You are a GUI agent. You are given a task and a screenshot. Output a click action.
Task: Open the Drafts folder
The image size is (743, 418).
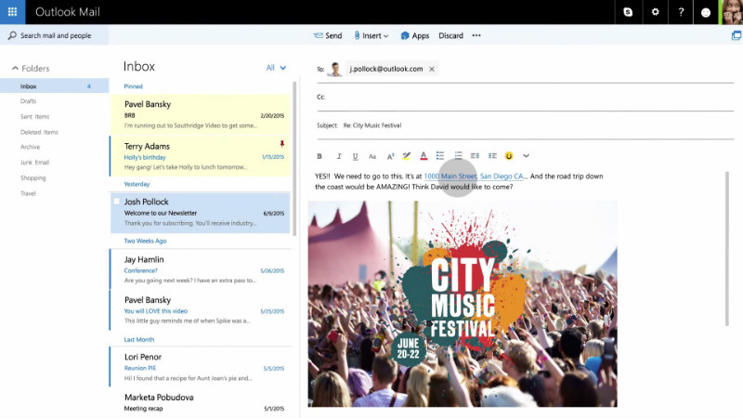[x=29, y=101]
